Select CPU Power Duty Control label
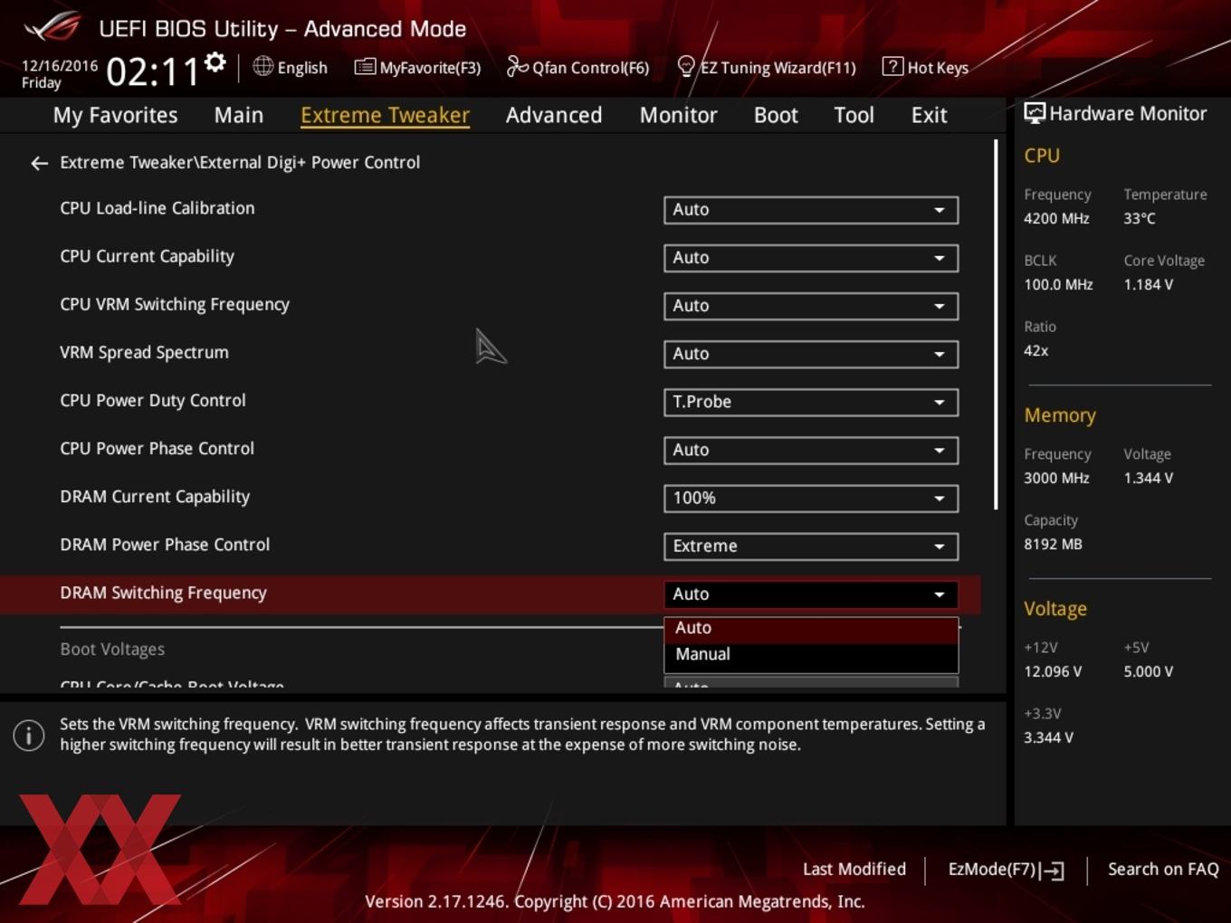The width and height of the screenshot is (1231, 923). pyautogui.click(x=153, y=400)
